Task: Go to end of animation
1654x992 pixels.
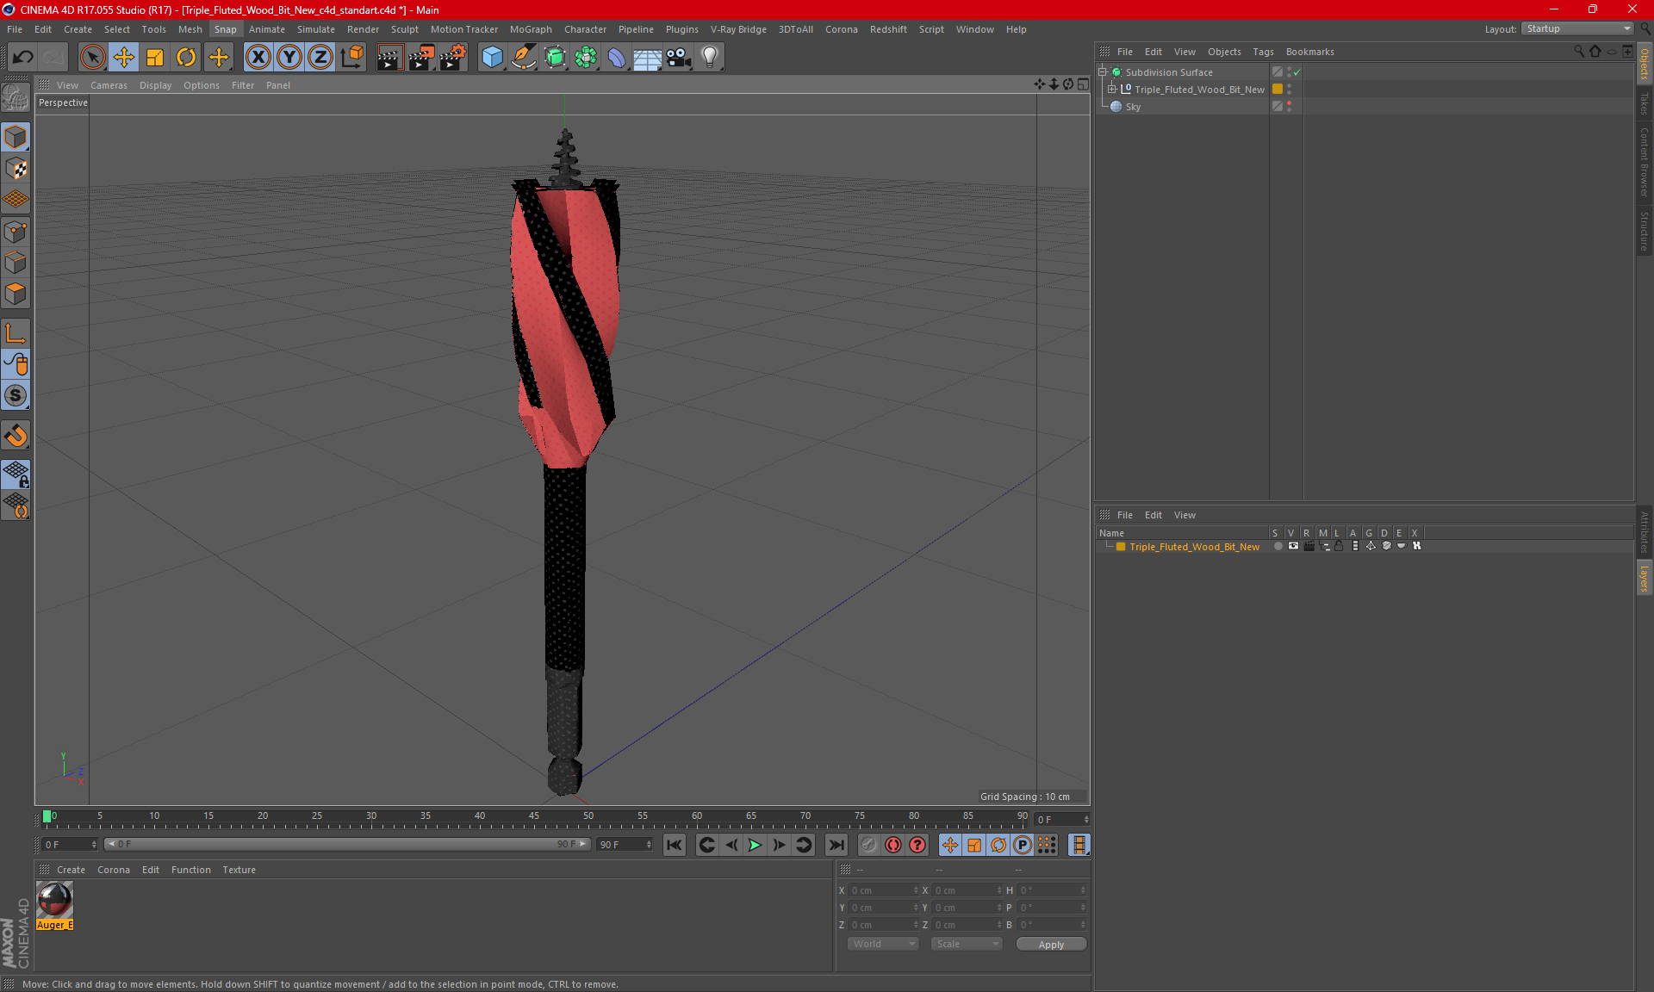Action: point(836,845)
